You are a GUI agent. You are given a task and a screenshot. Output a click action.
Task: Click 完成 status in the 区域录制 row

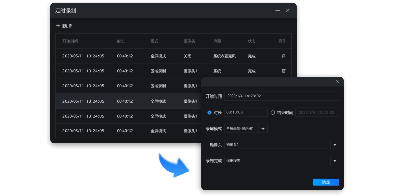pos(252,71)
